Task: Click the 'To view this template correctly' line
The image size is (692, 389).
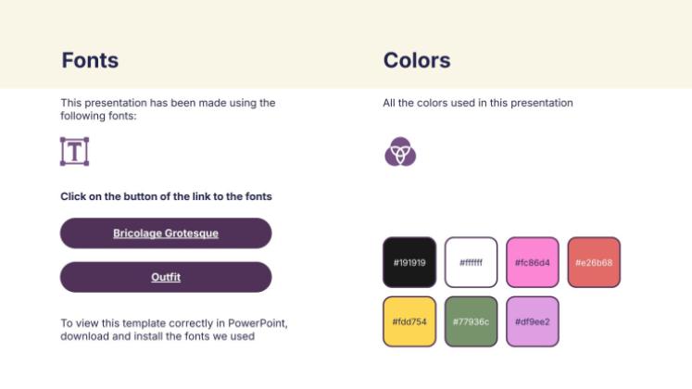Action: pos(174,323)
